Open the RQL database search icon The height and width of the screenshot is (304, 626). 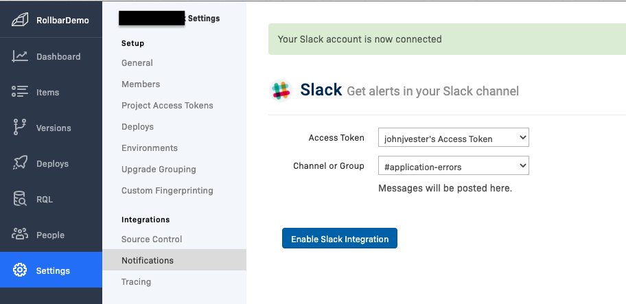(20, 199)
